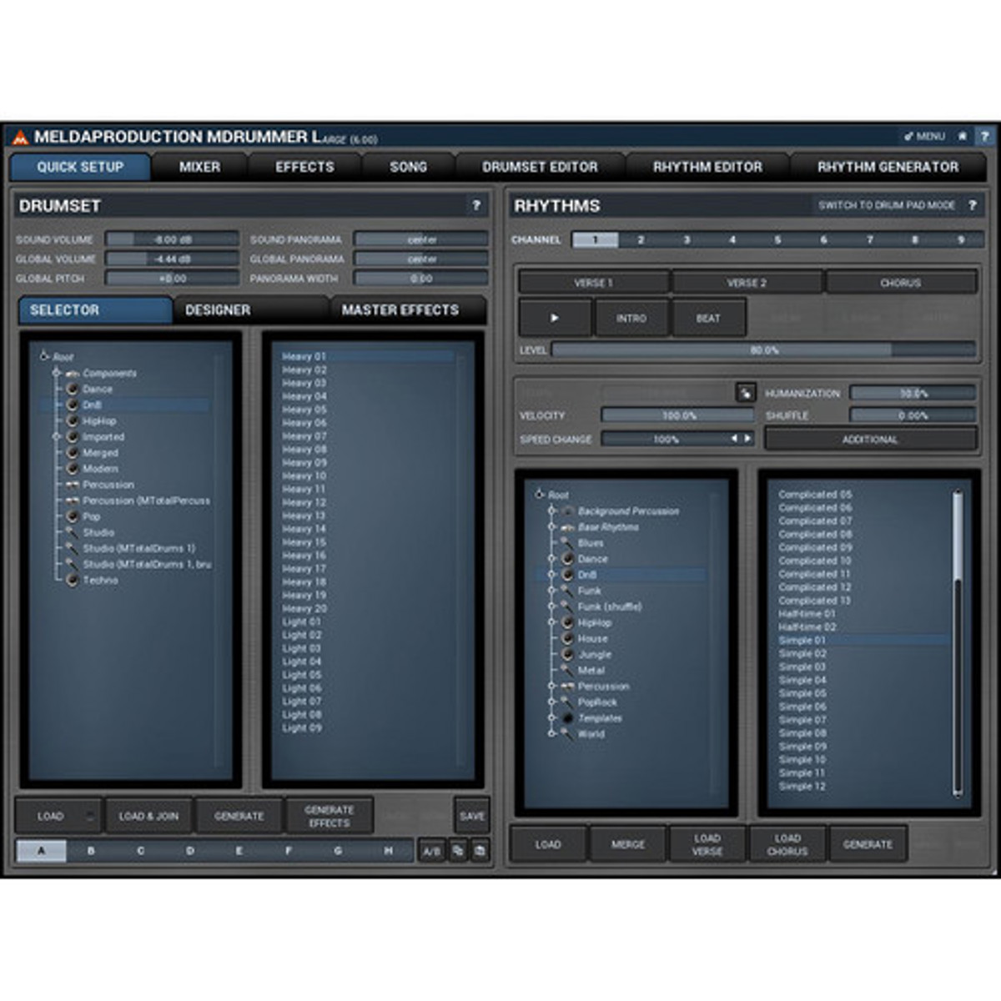Click the Components icon in drumset tree
The height and width of the screenshot is (1001, 1001).
(73, 374)
